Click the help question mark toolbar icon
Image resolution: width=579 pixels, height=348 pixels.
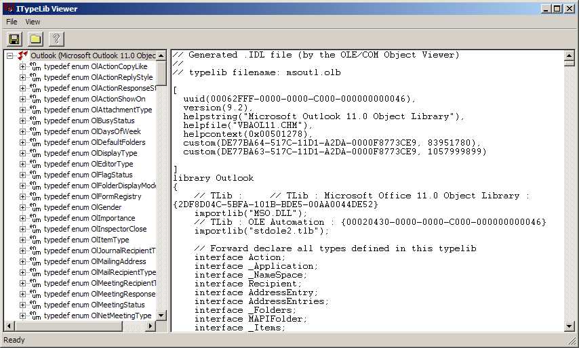[x=56, y=39]
